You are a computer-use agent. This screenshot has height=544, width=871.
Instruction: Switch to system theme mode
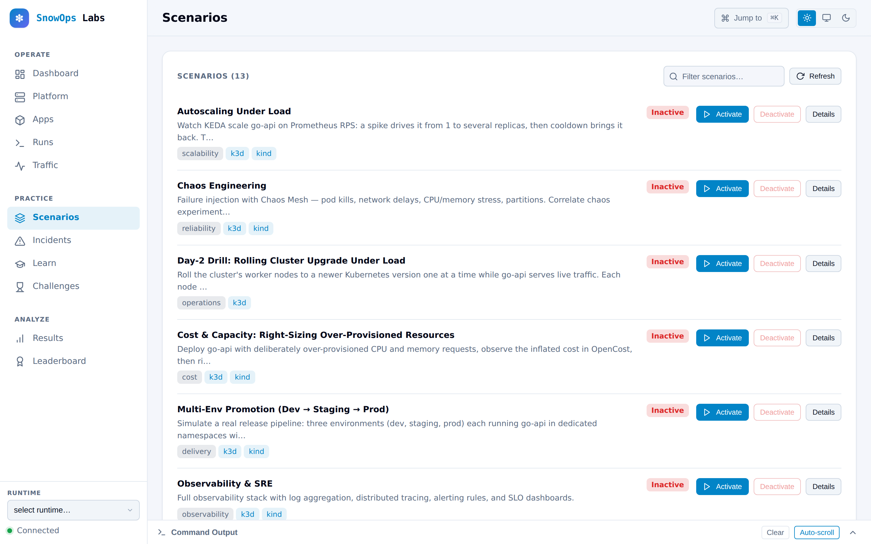(x=826, y=18)
